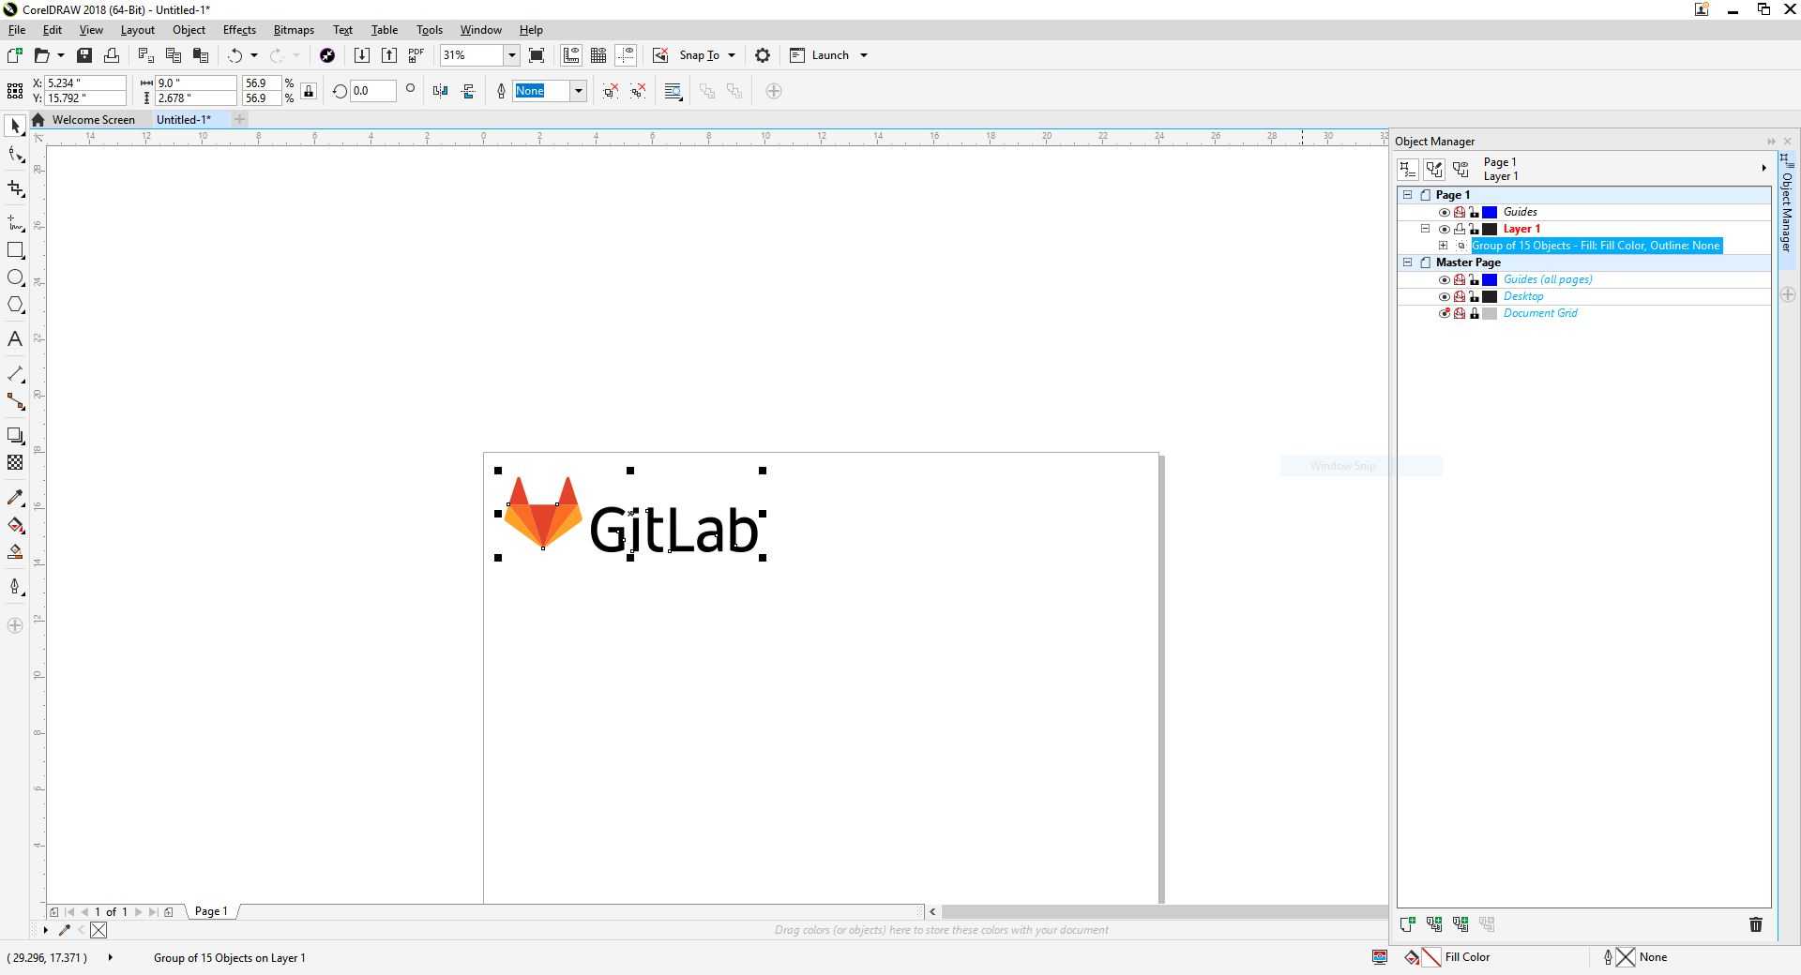The height and width of the screenshot is (975, 1801).
Task: Toggle visibility eye of Desktop layer
Action: [x=1445, y=297]
